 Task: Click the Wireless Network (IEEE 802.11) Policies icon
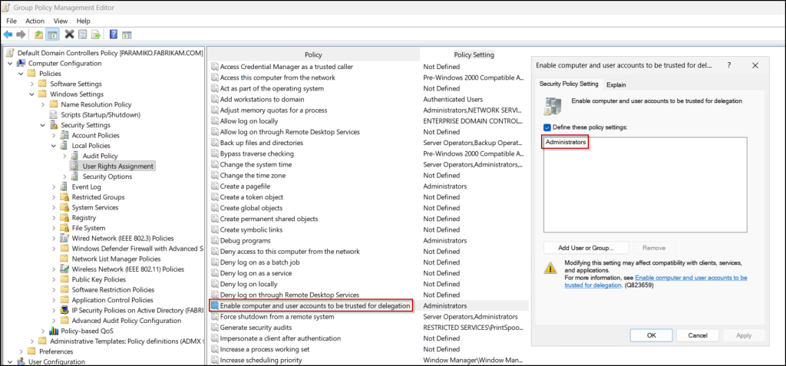click(64, 269)
